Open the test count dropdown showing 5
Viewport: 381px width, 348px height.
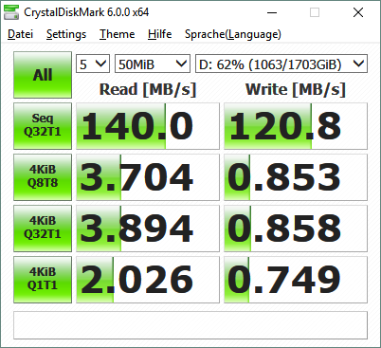(x=93, y=64)
